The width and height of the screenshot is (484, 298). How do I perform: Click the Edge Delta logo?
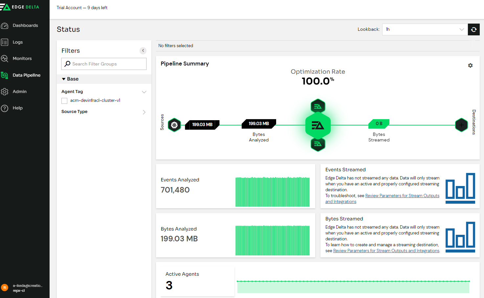tap(20, 7)
